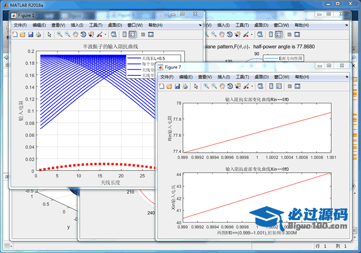The width and height of the screenshot is (361, 253).
Task: Open 编辑(E) menu in Figure 7
Action: click(186, 77)
